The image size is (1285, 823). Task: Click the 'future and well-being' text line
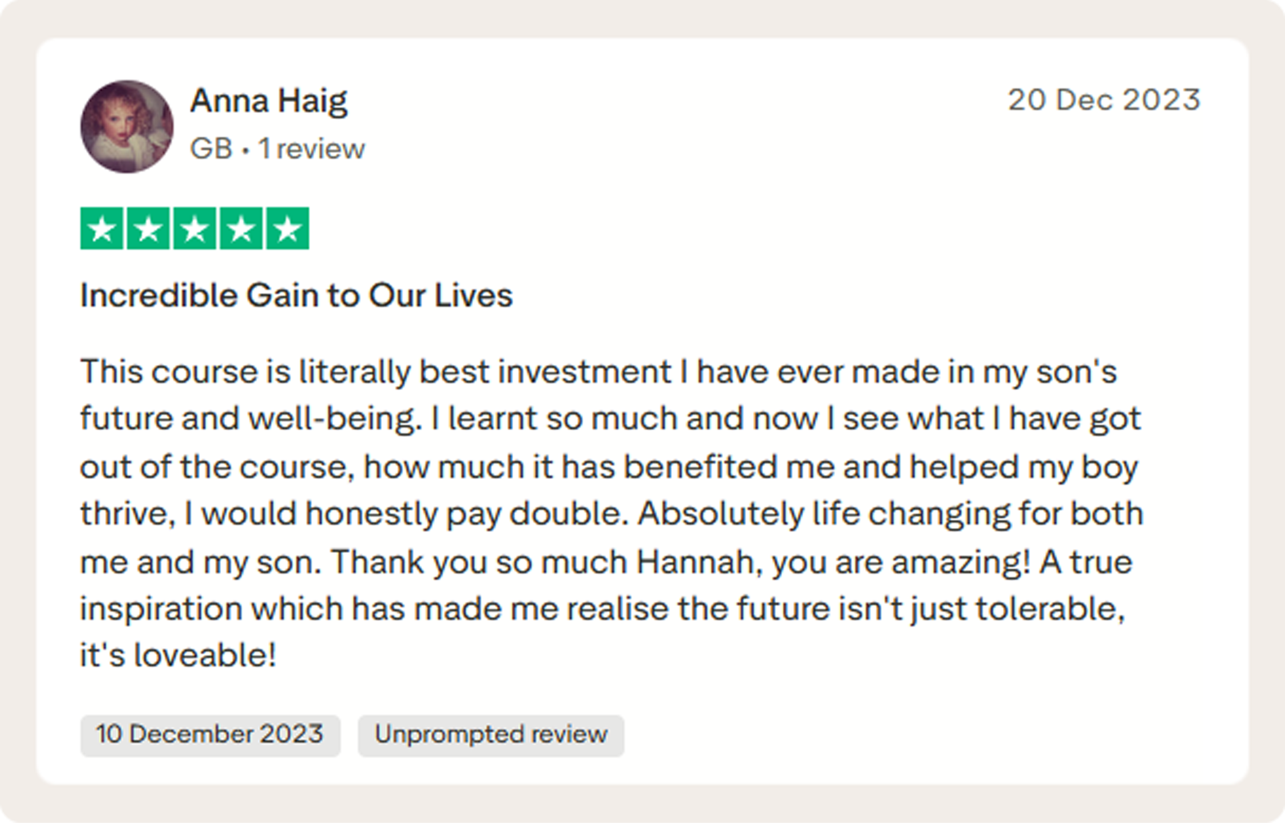click(x=250, y=419)
